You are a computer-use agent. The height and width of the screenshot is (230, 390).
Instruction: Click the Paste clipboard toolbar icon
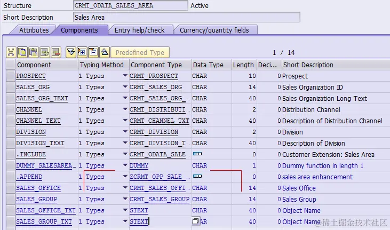pos(34,52)
